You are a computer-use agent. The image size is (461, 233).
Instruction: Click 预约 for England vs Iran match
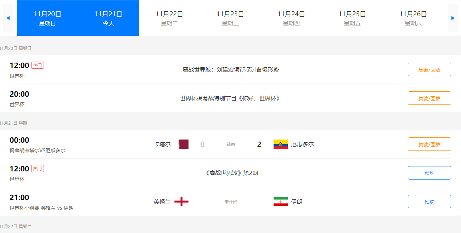(x=429, y=201)
